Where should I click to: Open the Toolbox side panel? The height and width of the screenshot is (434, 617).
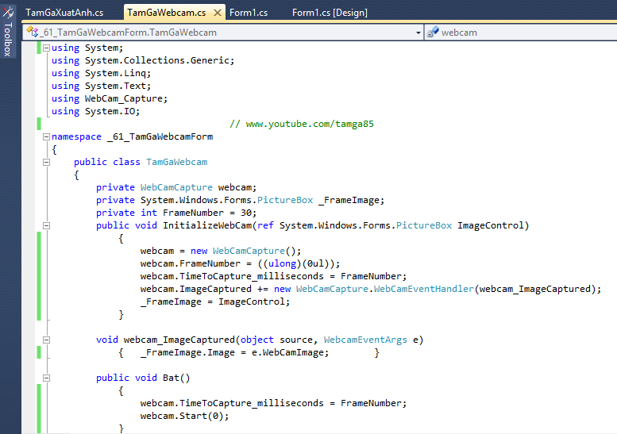tap(7, 32)
